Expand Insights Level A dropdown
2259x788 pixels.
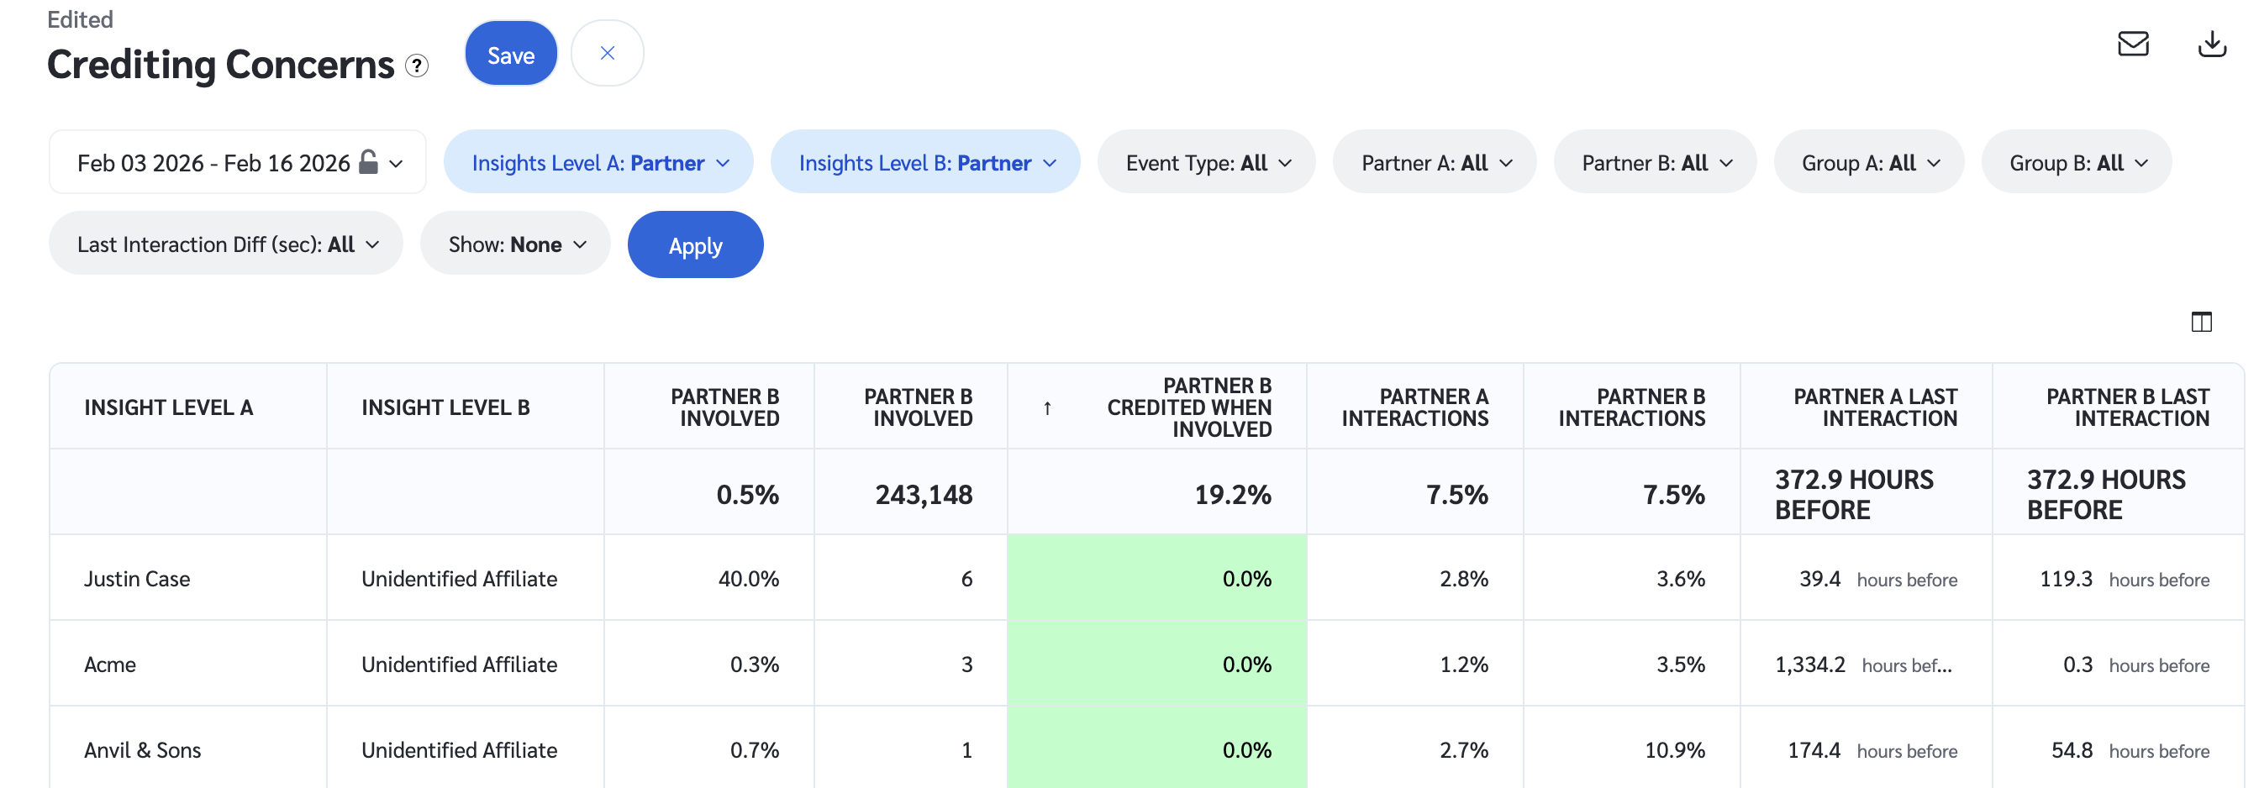pyautogui.click(x=599, y=163)
